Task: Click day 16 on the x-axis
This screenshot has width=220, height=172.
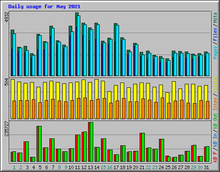Action: point(110,167)
